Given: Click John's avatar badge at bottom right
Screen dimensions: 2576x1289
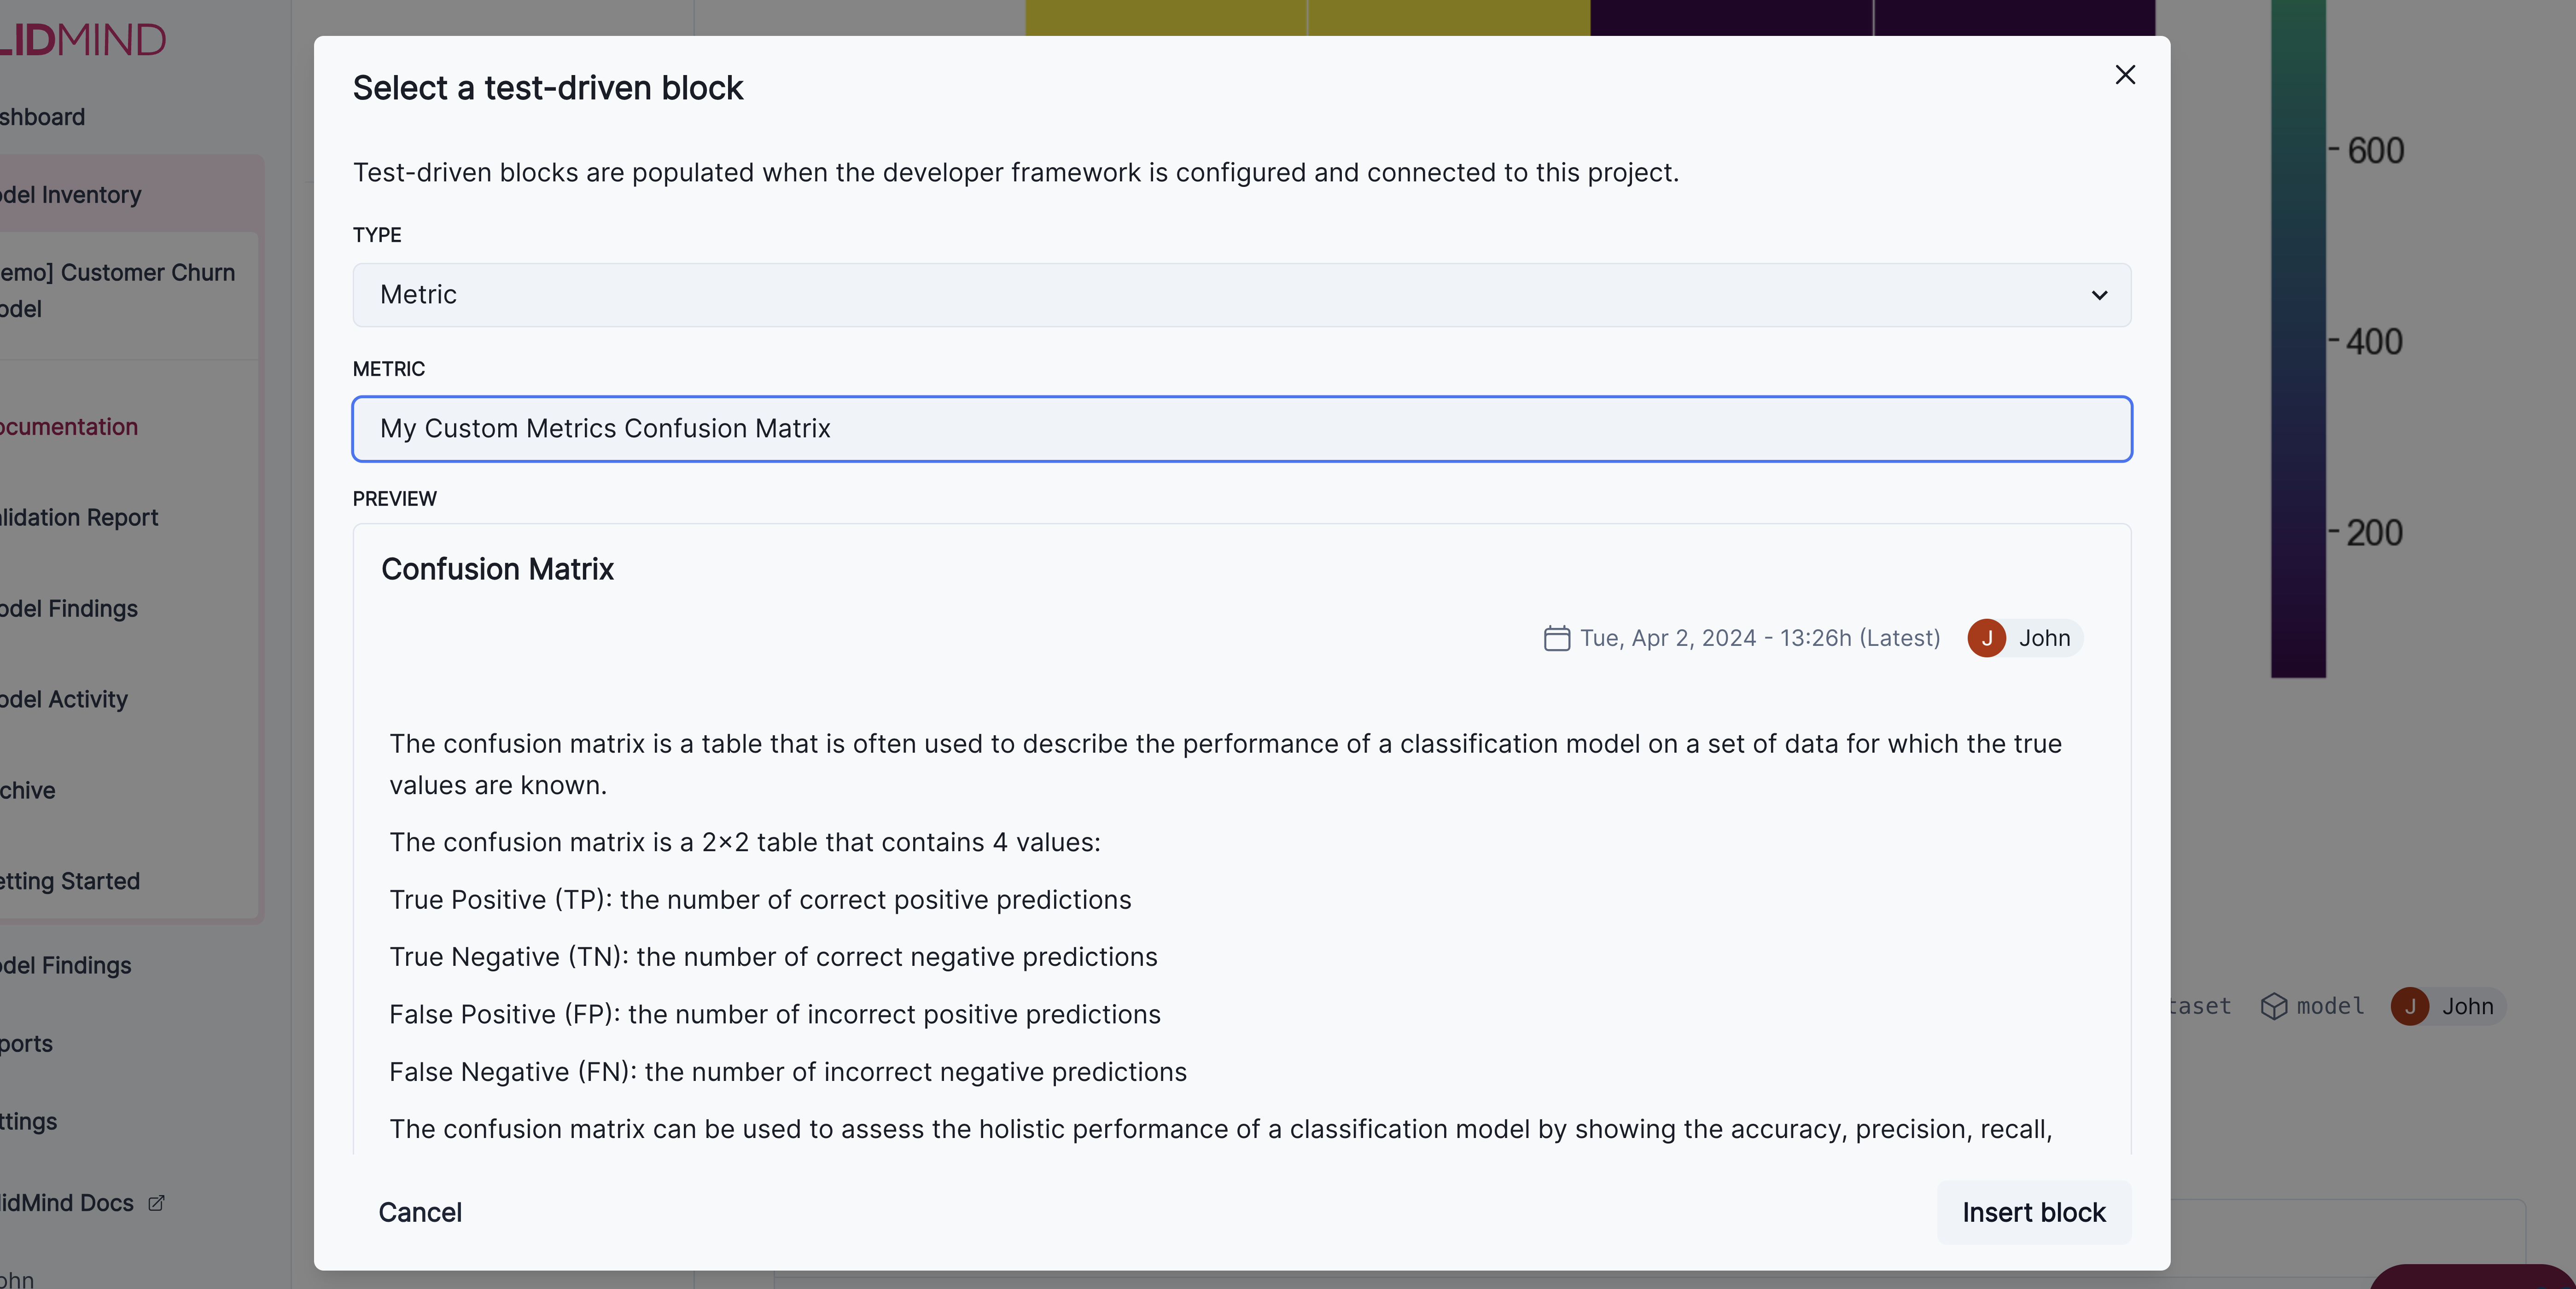Looking at the screenshot, I should 2410,1007.
